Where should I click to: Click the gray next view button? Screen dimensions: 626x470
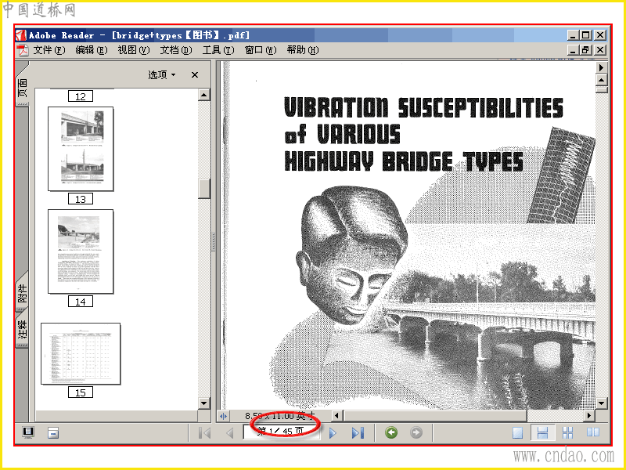416,432
